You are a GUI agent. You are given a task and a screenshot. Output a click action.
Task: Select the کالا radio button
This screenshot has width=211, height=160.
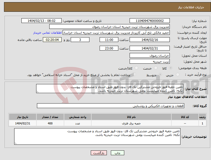click(171, 68)
